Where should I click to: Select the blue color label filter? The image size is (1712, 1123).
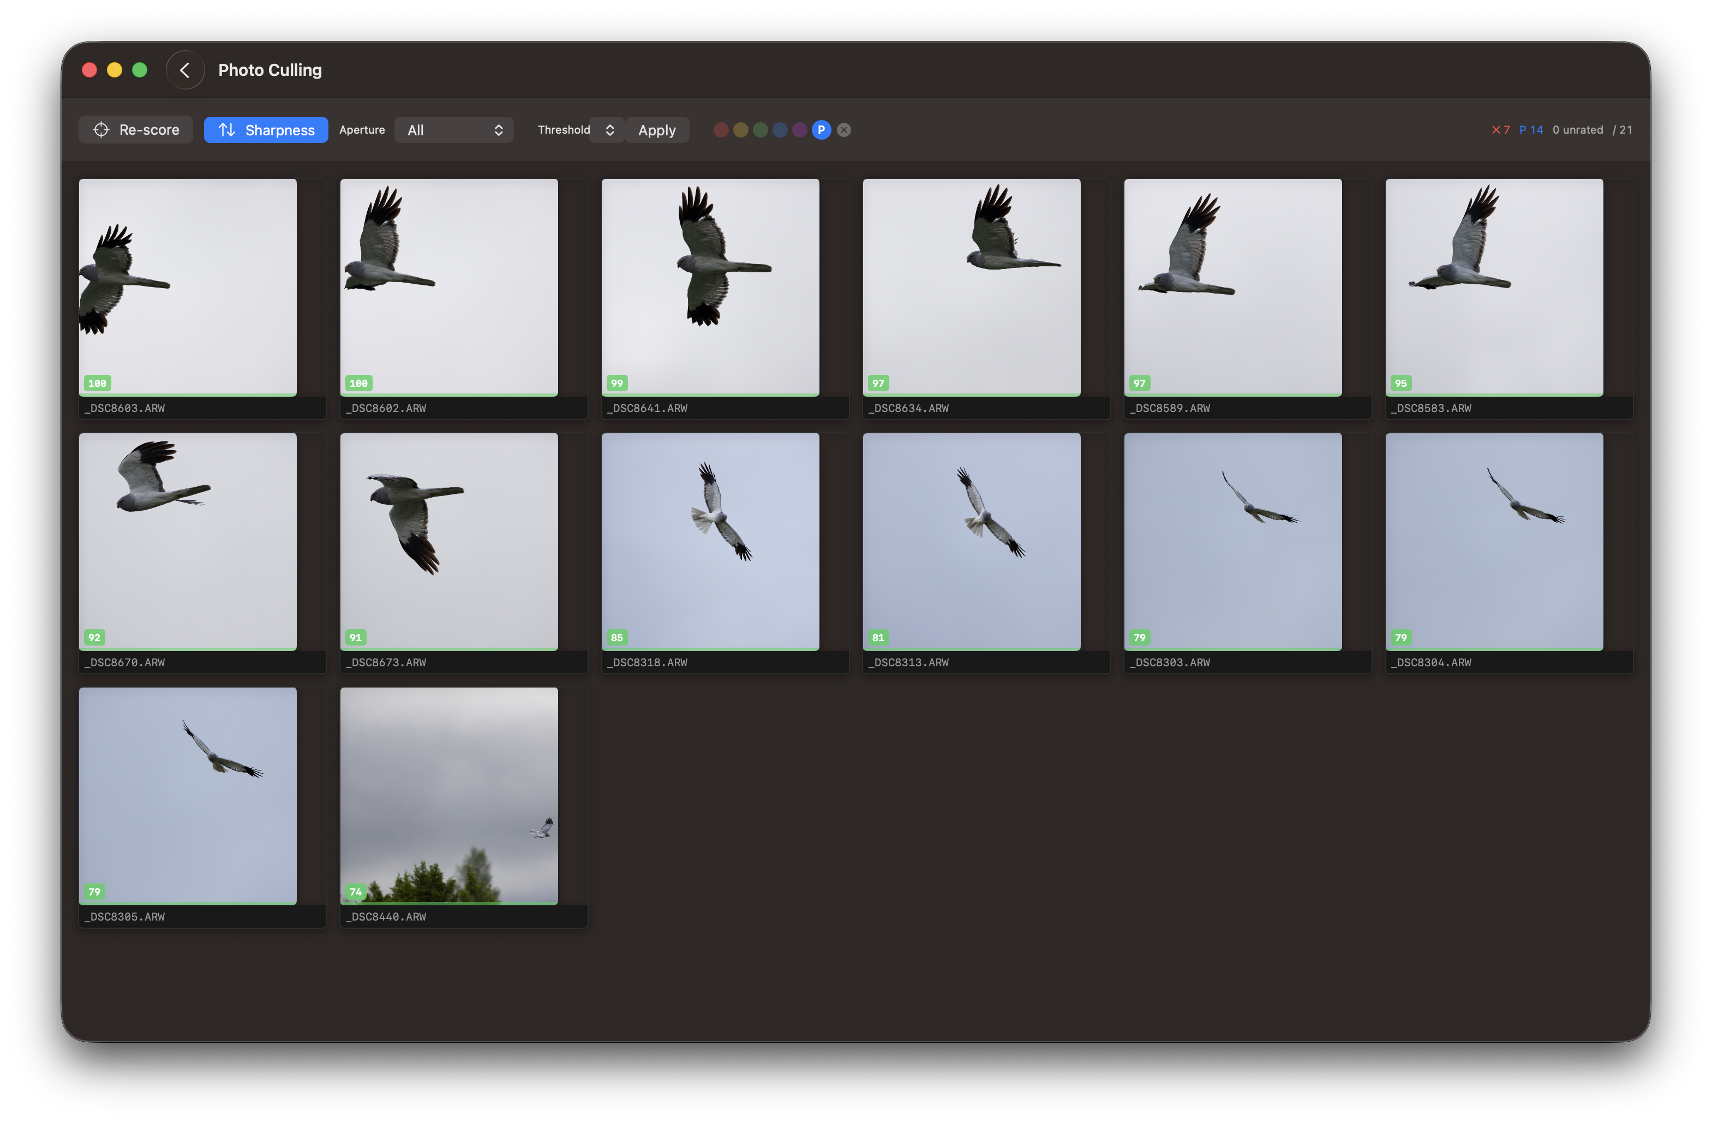tap(780, 129)
